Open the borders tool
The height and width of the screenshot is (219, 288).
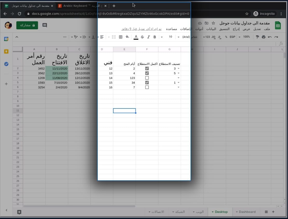pyautogui.click(x=121, y=37)
